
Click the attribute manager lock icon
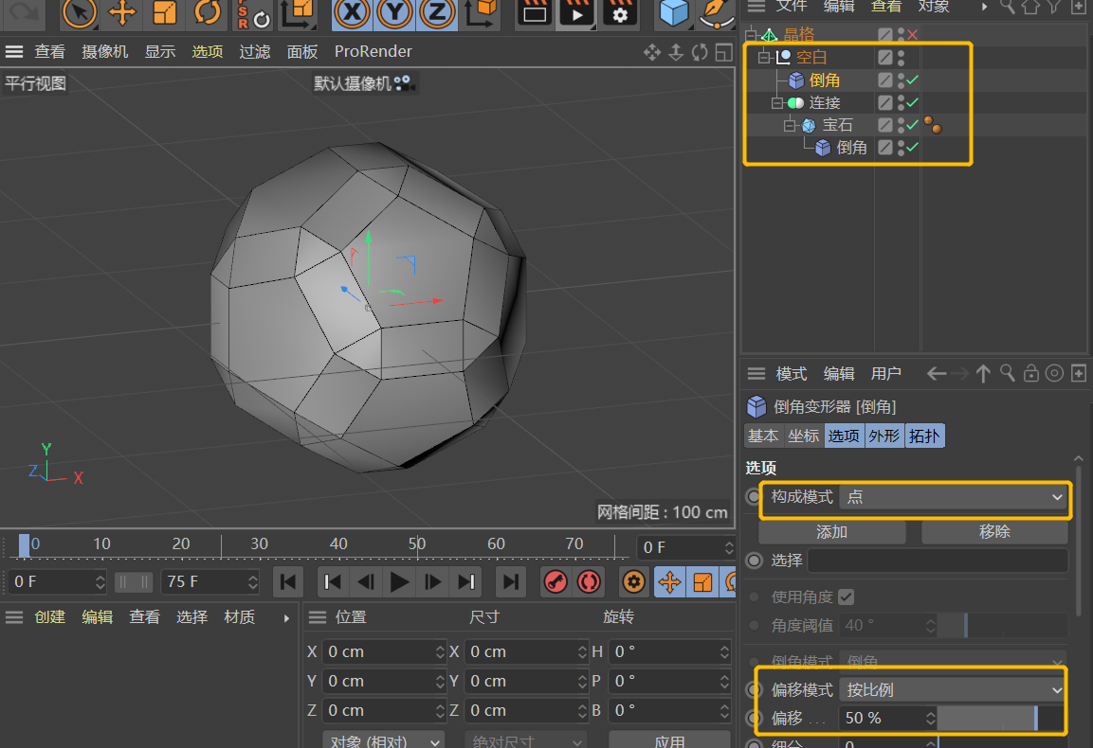point(1031,374)
